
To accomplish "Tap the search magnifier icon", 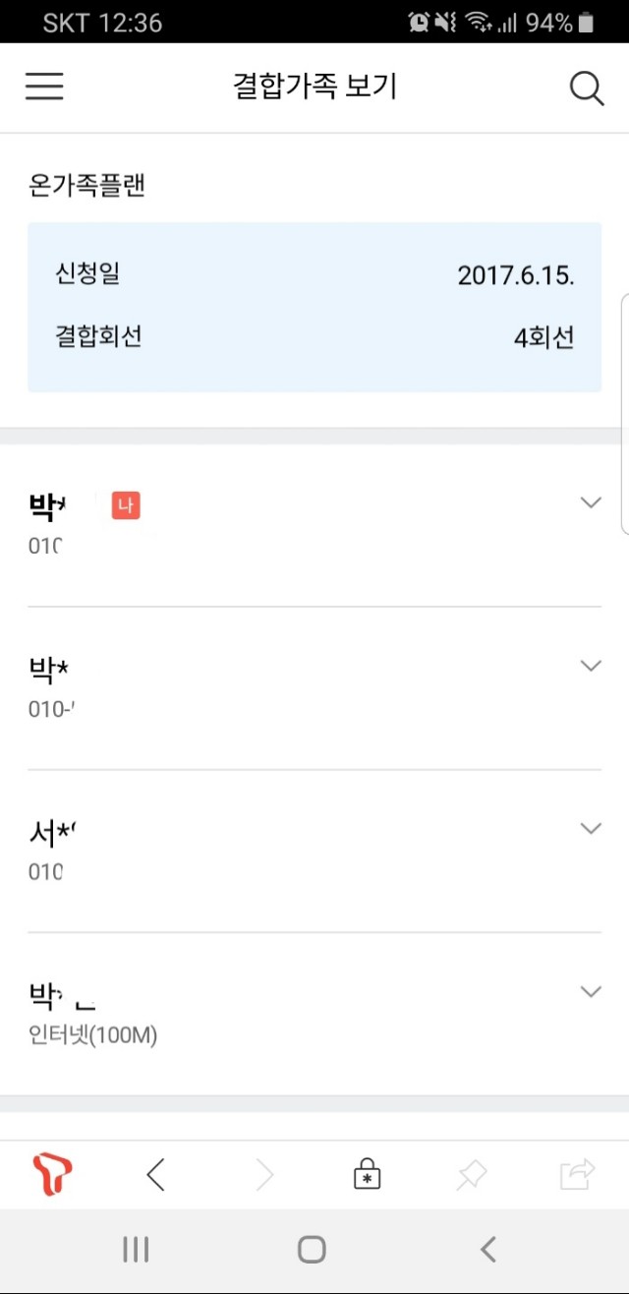I will tap(586, 88).
